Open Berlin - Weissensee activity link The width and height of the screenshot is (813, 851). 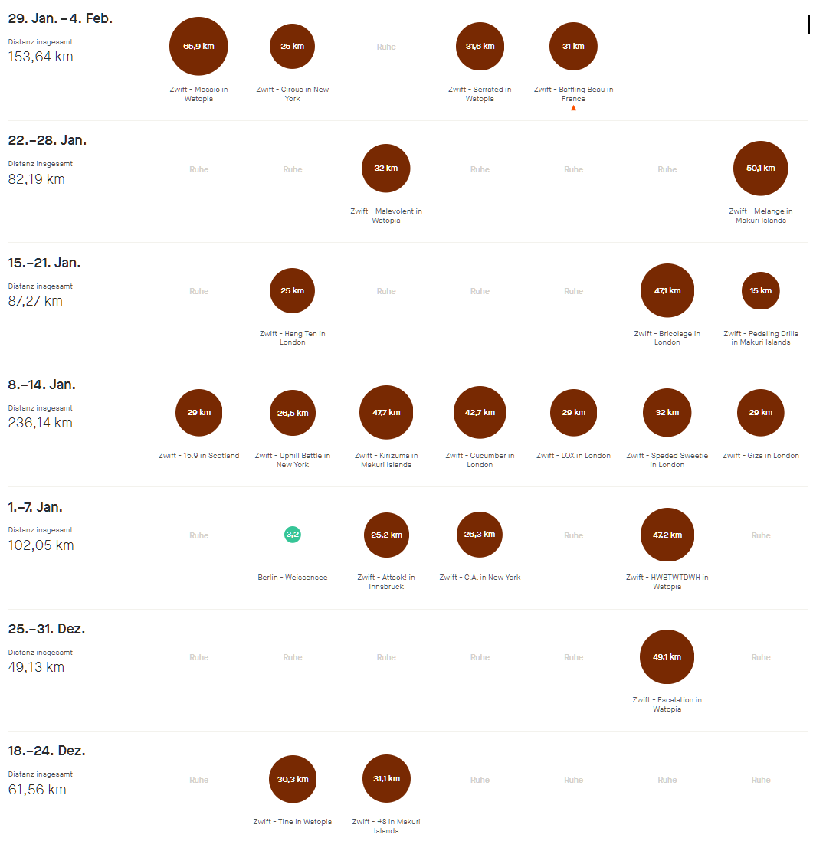click(x=293, y=578)
